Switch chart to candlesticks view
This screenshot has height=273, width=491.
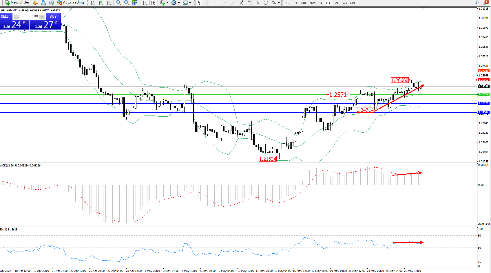101,3
